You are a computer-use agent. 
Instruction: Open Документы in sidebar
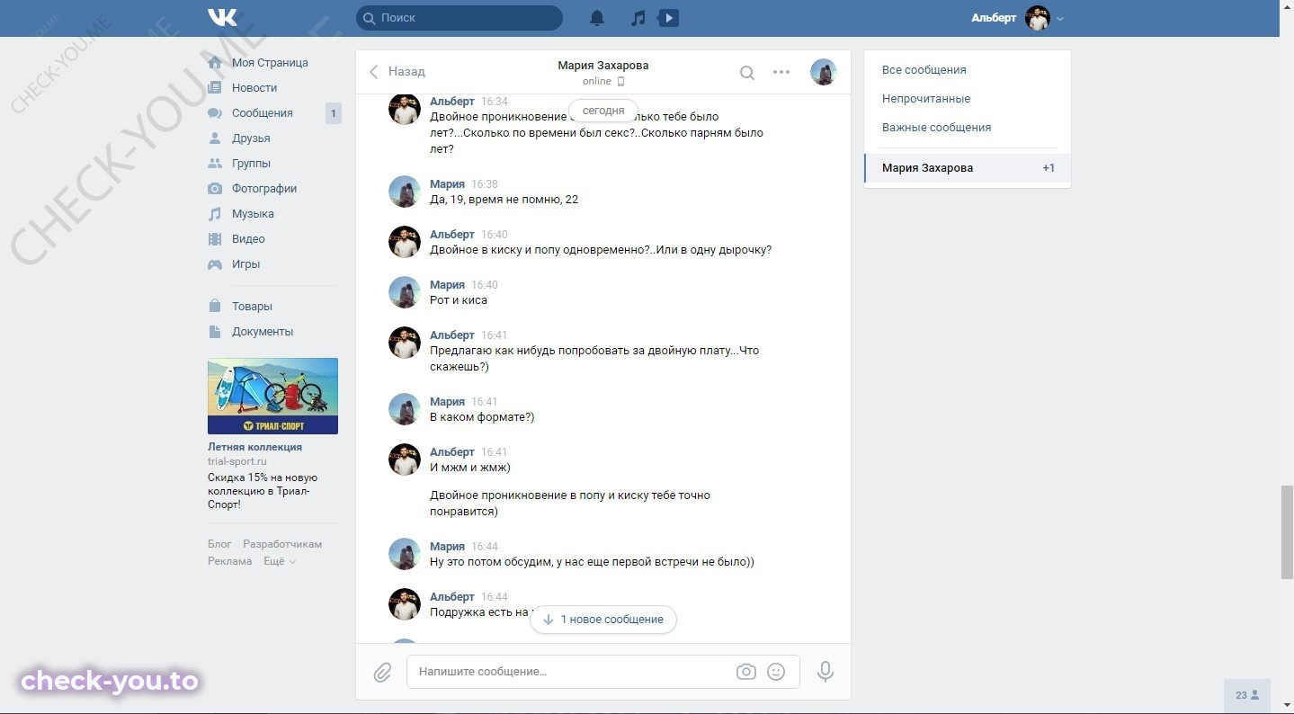[263, 332]
